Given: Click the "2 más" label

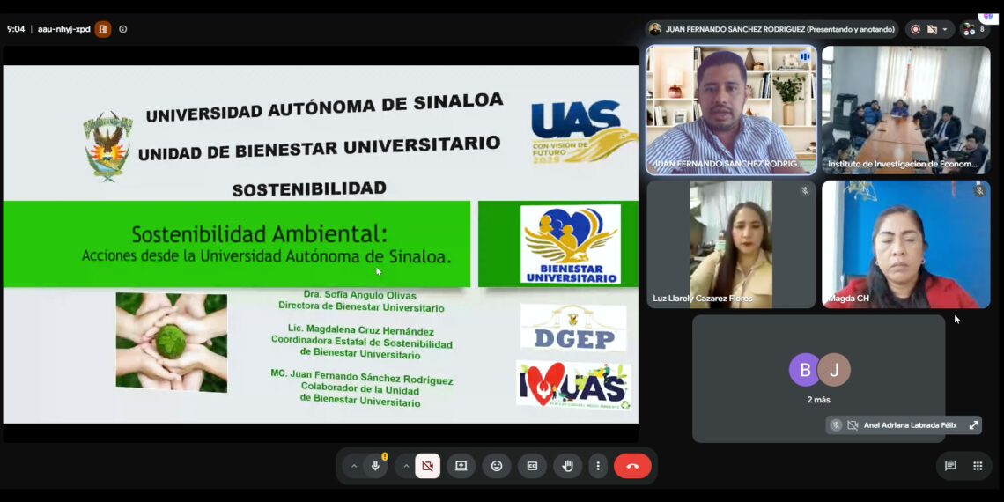Looking at the screenshot, I should click(819, 400).
